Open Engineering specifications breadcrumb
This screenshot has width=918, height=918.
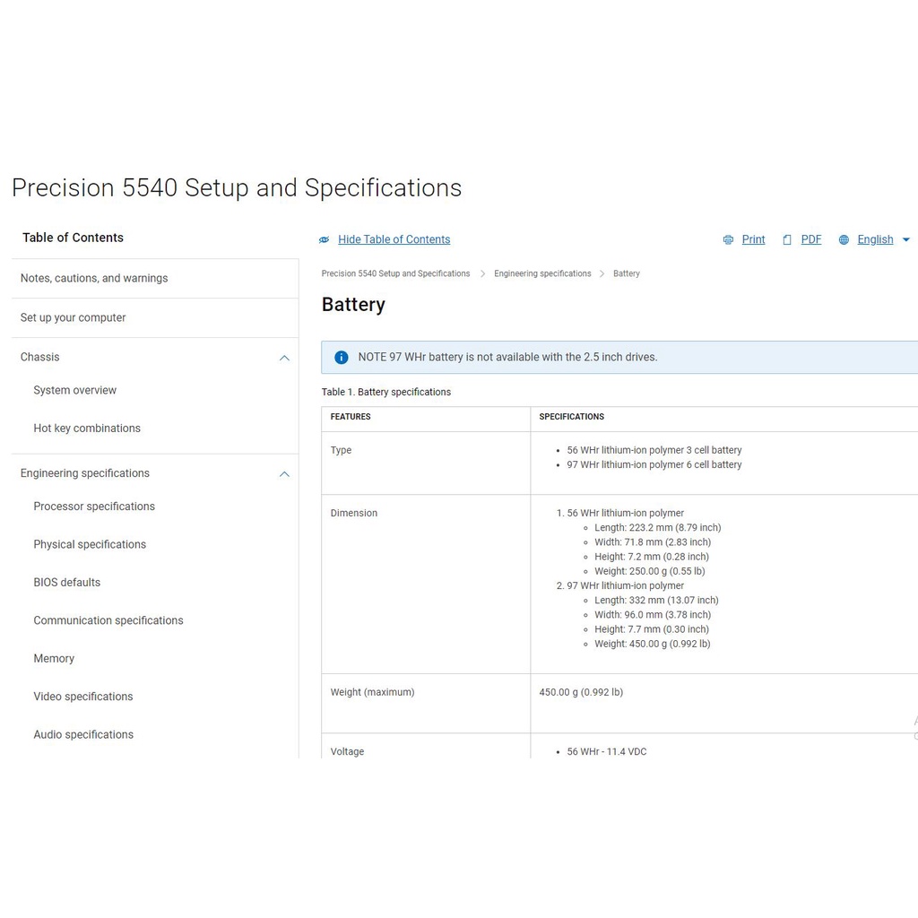(542, 273)
